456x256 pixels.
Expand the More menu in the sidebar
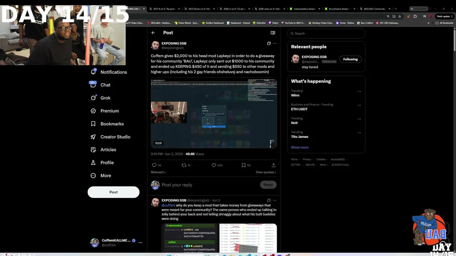[x=101, y=176]
